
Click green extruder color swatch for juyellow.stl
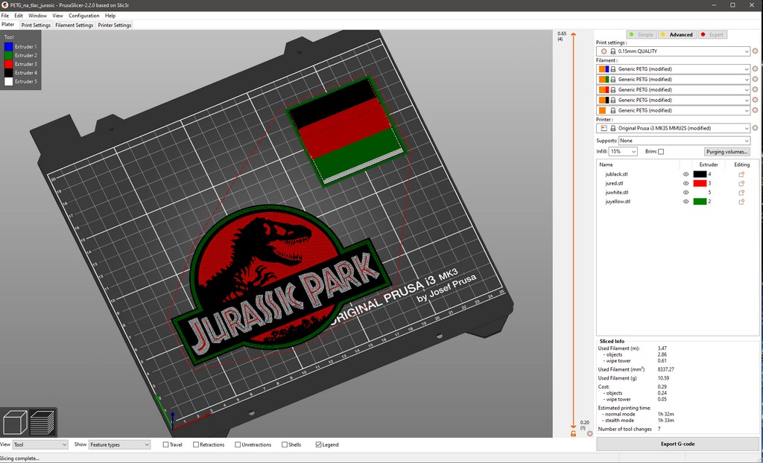click(x=700, y=201)
